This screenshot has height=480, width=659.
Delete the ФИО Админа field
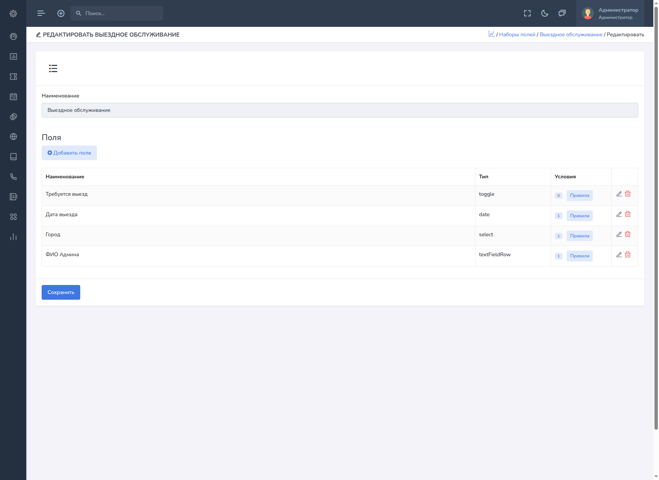[x=628, y=255]
